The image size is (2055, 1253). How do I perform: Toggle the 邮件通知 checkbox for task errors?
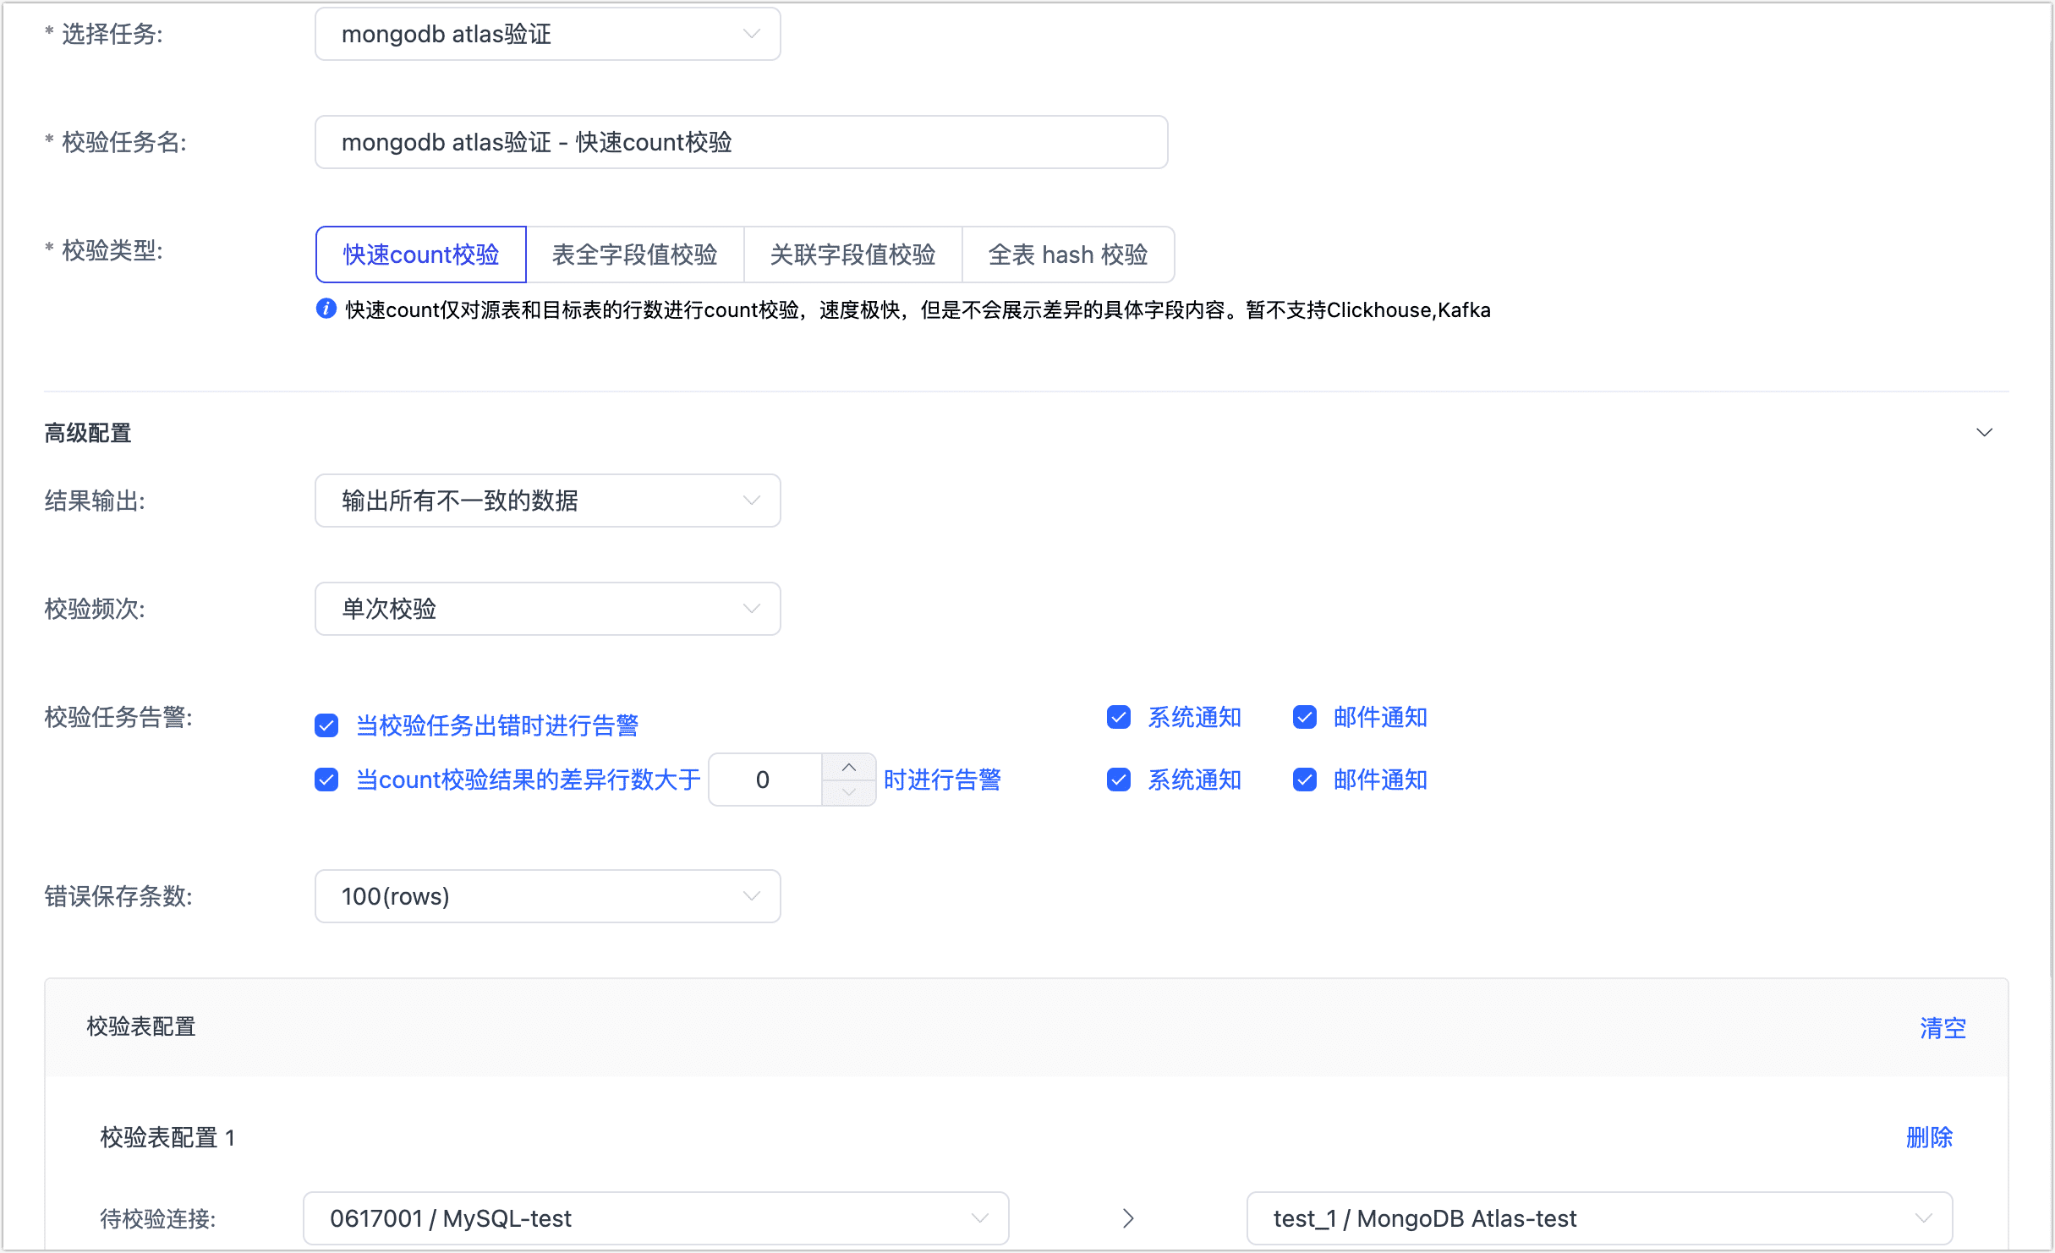pyautogui.click(x=1304, y=717)
